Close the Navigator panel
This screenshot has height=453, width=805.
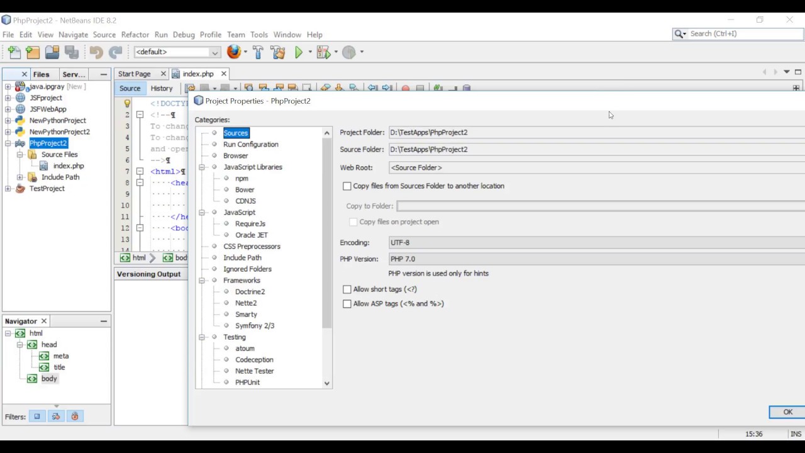tap(44, 322)
